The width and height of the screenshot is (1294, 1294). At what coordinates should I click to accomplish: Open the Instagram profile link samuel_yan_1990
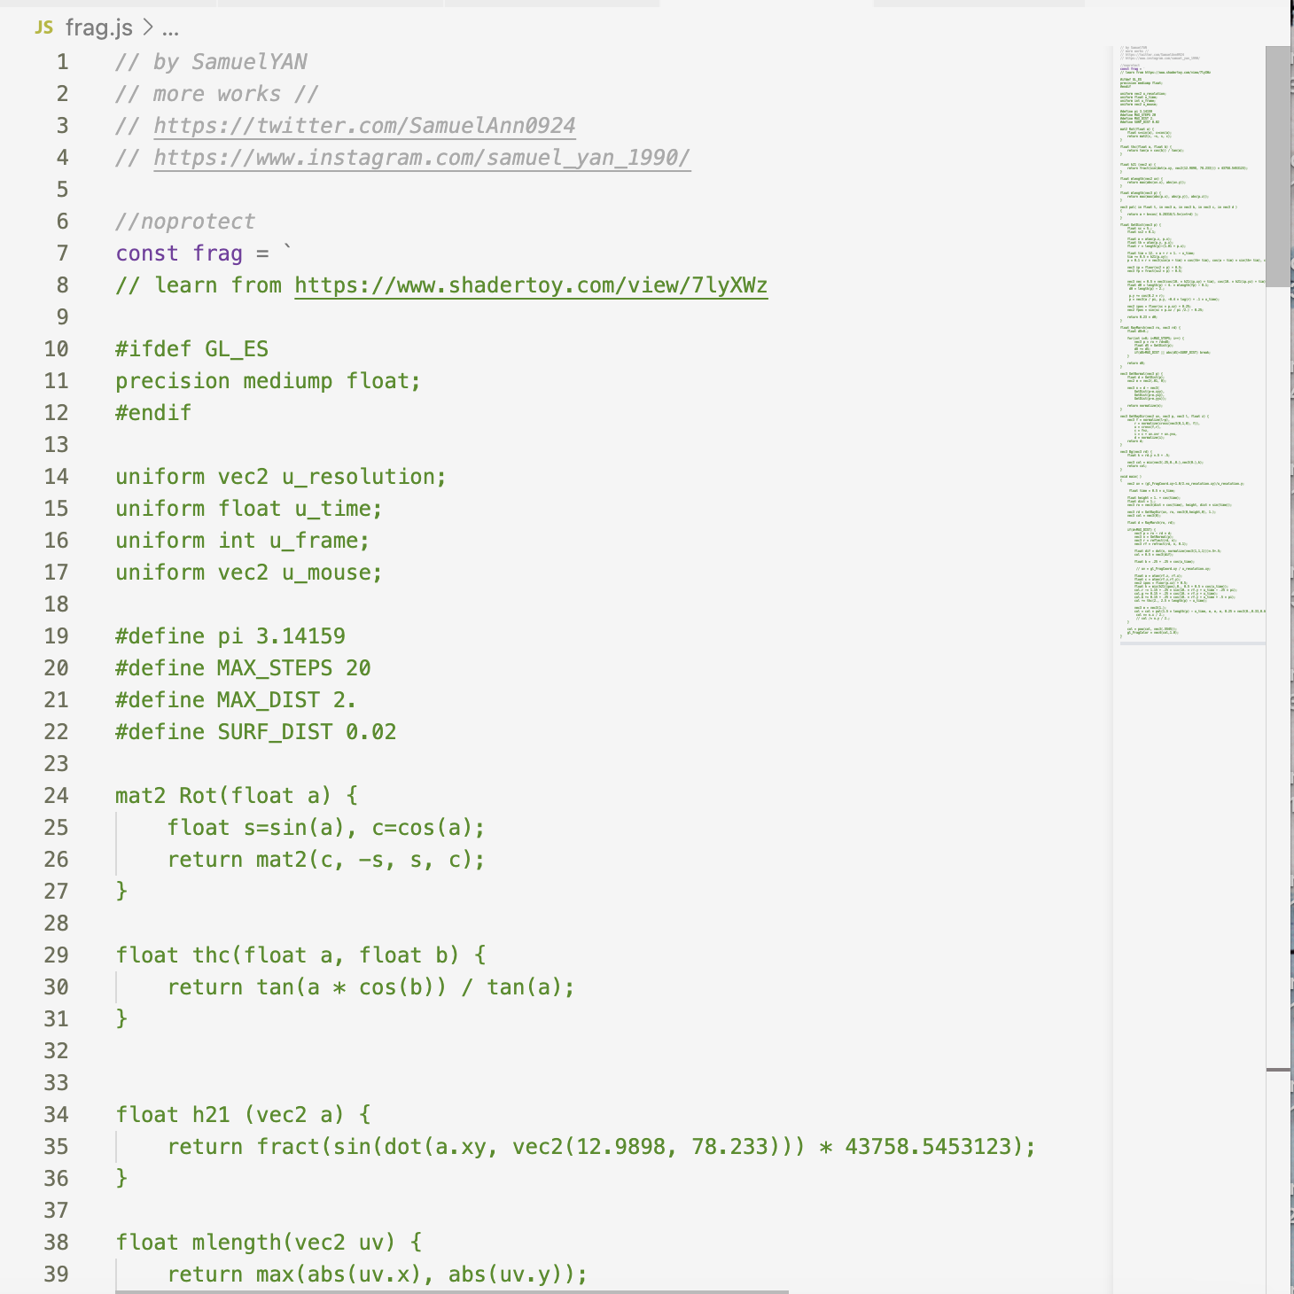[x=421, y=158]
